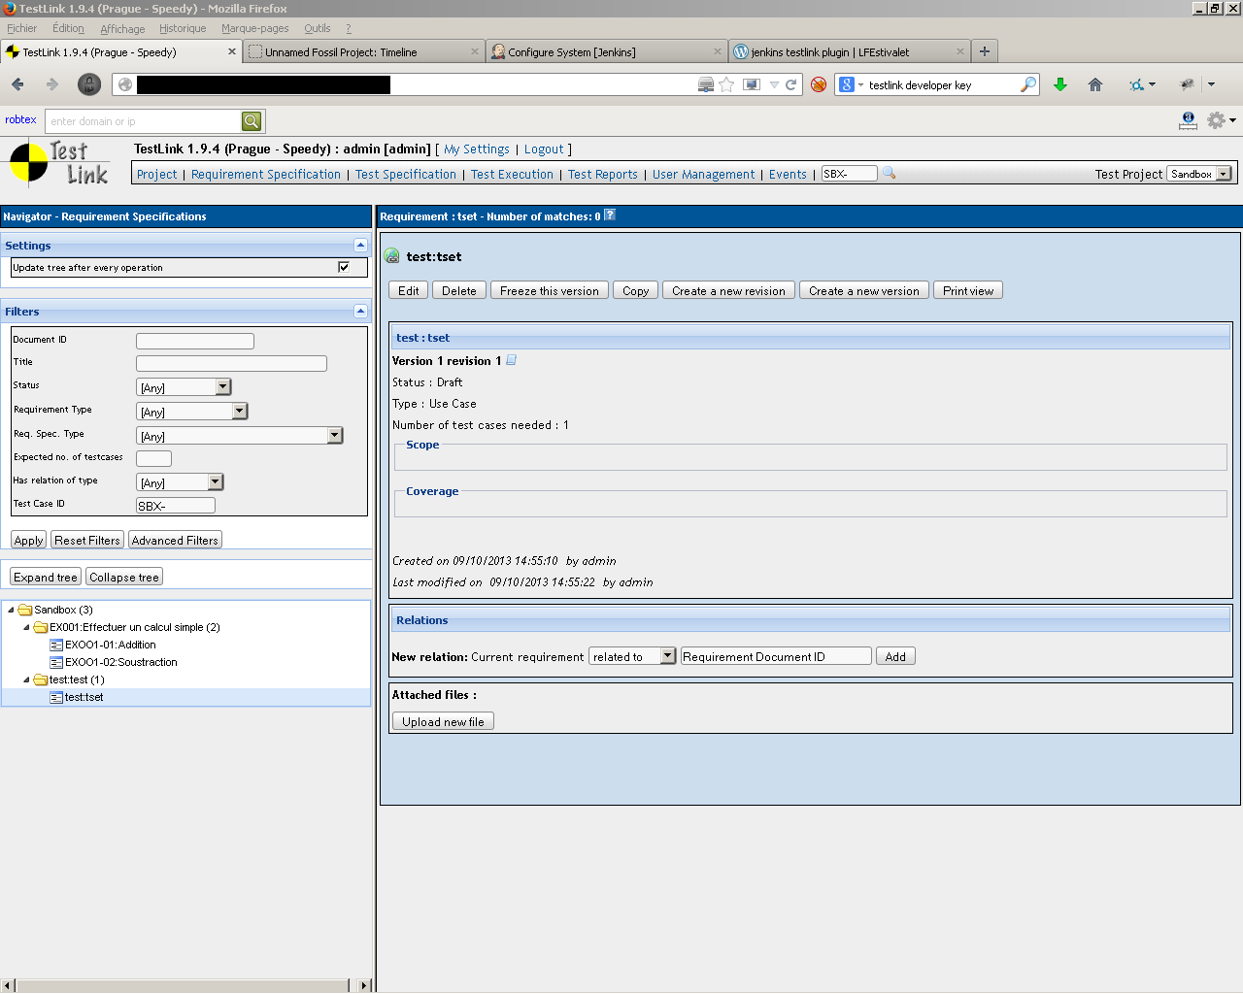The width and height of the screenshot is (1243, 994).
Task: Switch to Configure System [Jenkins] tab
Action: 607,51
